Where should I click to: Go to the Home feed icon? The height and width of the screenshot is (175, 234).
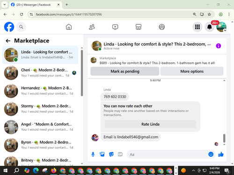(69, 27)
